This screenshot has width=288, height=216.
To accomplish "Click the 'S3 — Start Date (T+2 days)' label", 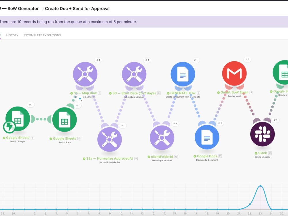I will (134, 93).
